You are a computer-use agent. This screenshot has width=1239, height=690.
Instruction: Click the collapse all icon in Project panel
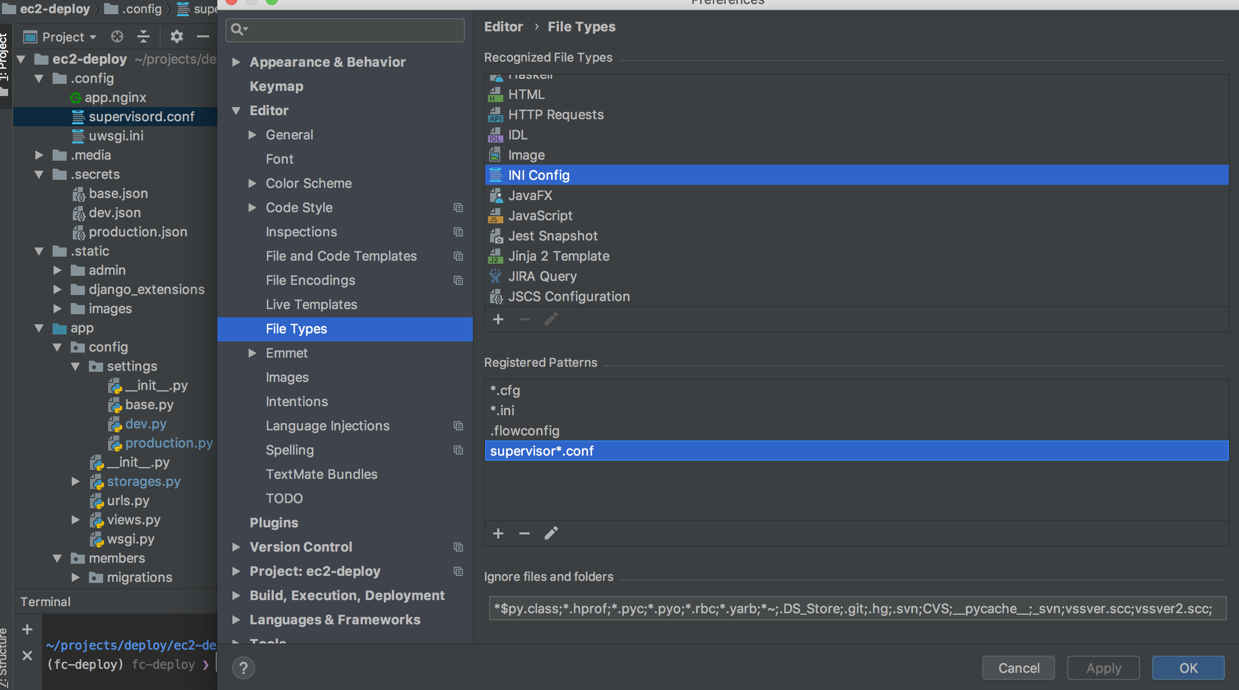click(x=144, y=36)
